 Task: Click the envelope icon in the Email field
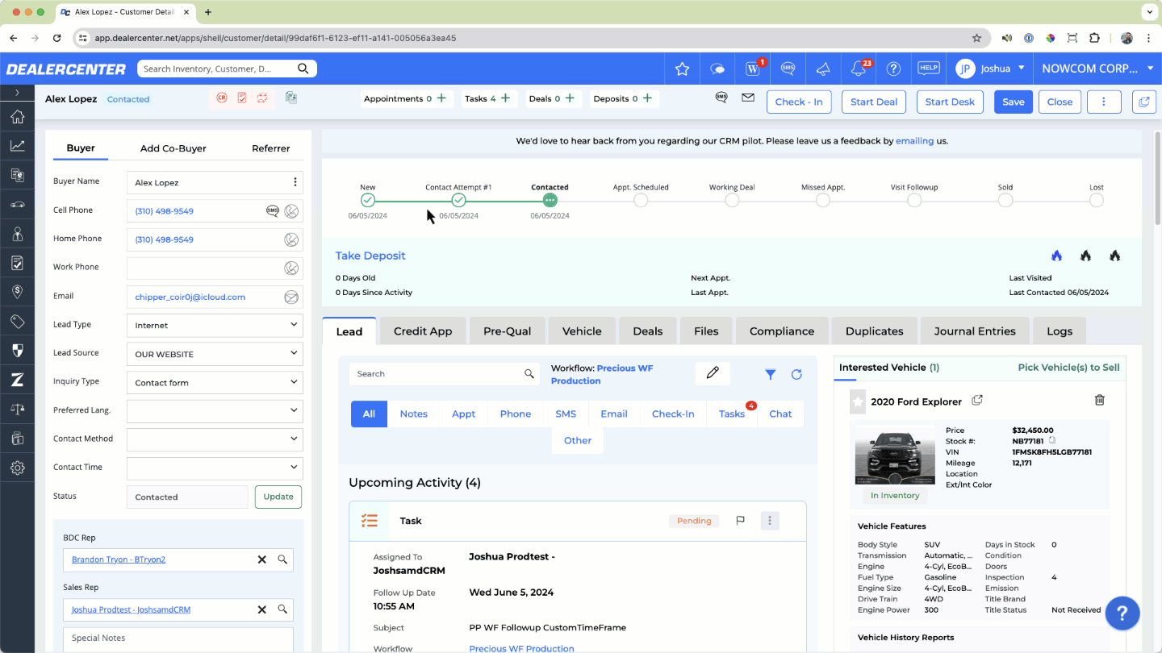(x=291, y=297)
